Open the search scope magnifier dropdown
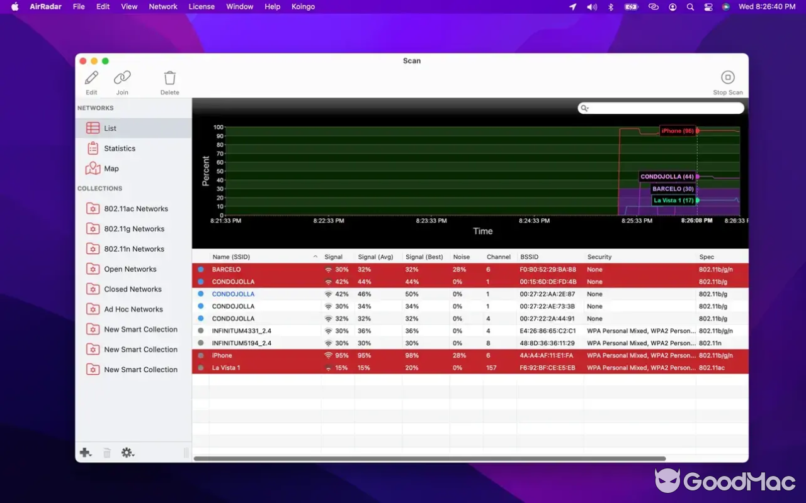 tap(584, 108)
